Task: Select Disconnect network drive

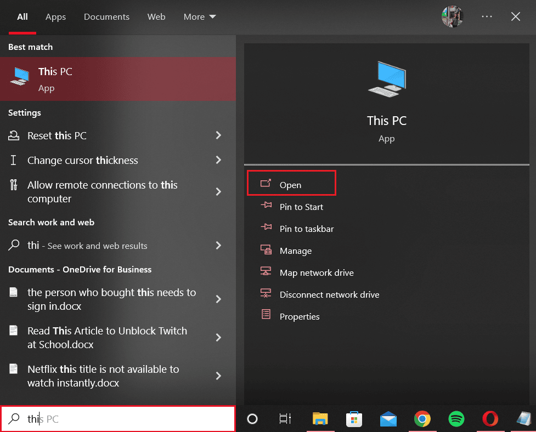Action: pos(330,295)
